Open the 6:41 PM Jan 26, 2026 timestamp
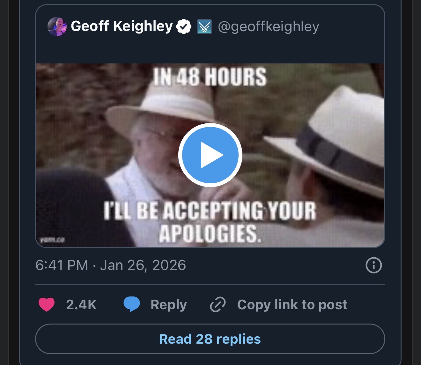 point(110,265)
